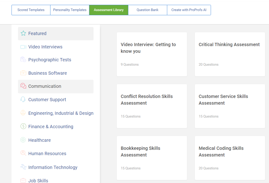The height and width of the screenshot is (183, 269).
Task: Click the Human Resources person icon
Action: coord(23,154)
